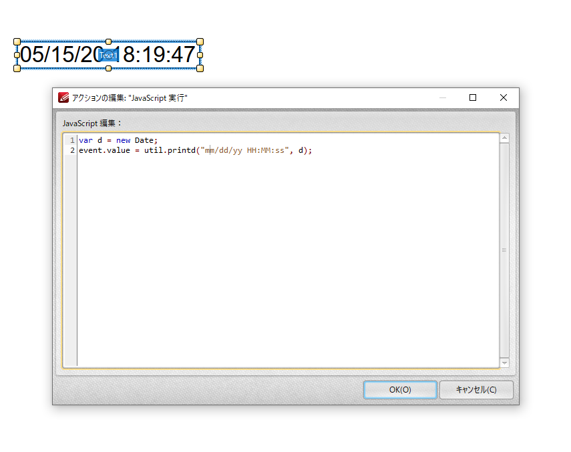Click the date format string "mm/dd/yy HH:MM:ss"

pos(244,150)
